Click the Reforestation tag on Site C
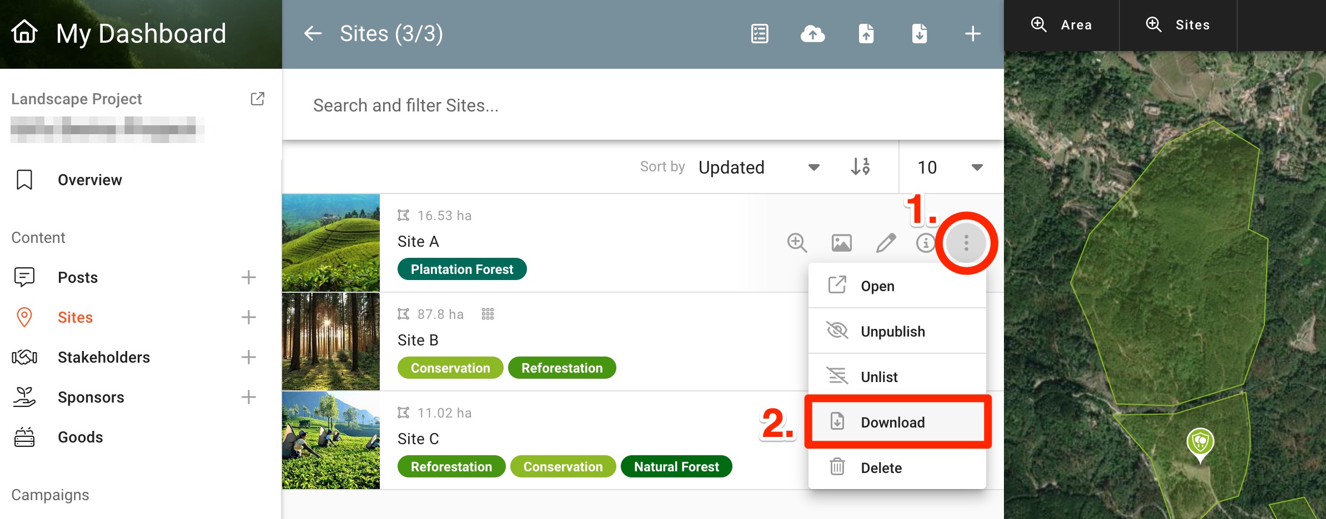 [x=451, y=466]
